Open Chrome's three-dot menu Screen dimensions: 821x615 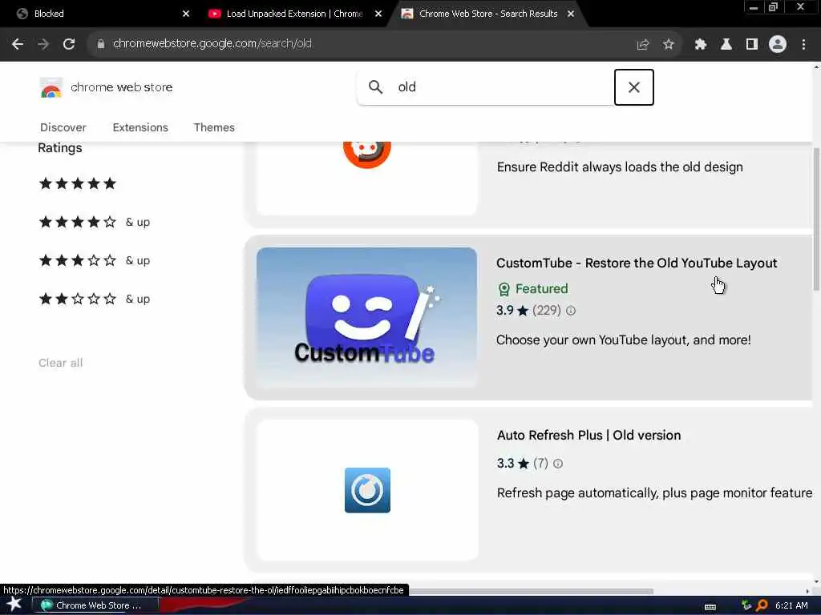point(803,44)
